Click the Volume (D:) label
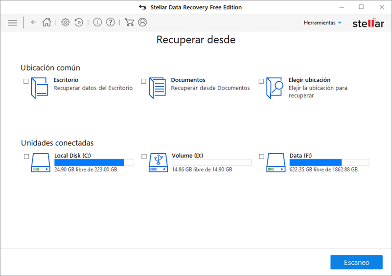Screen dimensions: 392x276 tap(187, 156)
